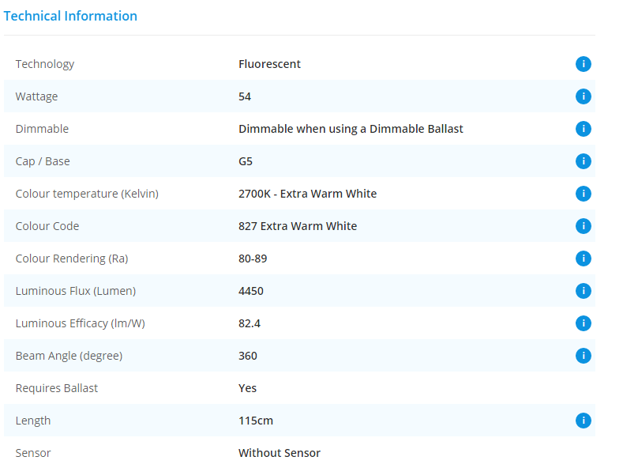The width and height of the screenshot is (623, 468).
Task: Open the Luminous Flux (Lumen) info icon
Action: tap(583, 291)
